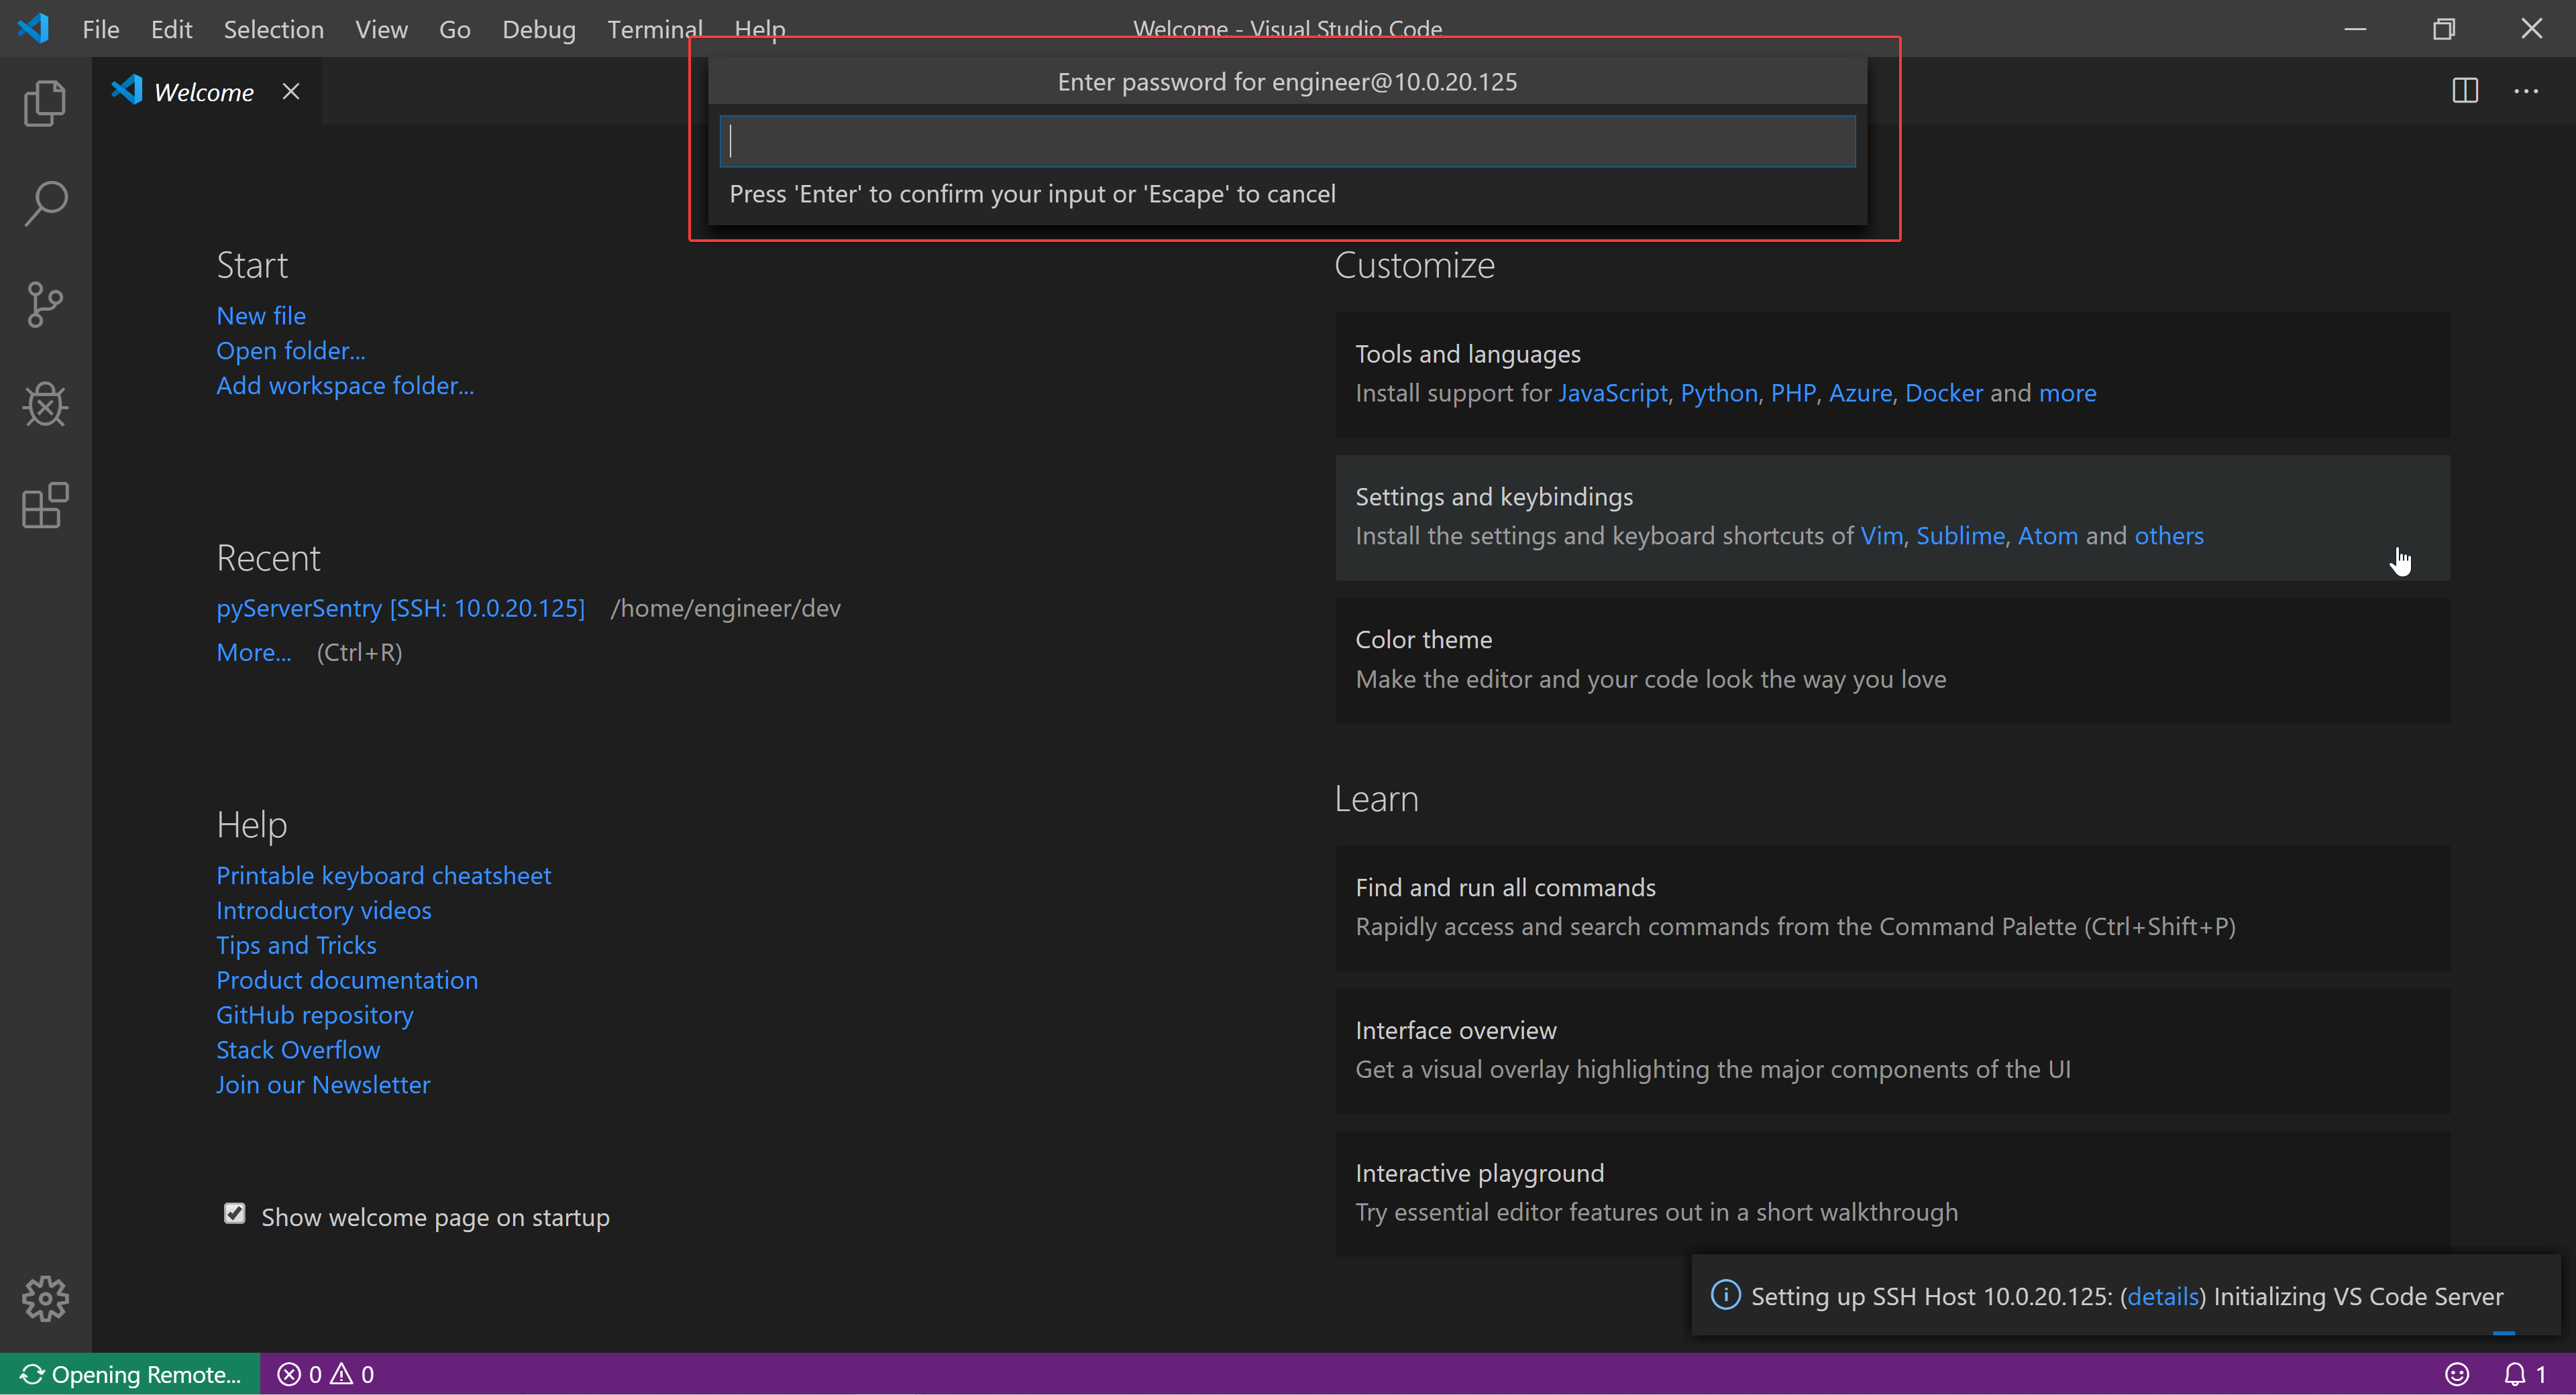Open the Edit menu

(171, 29)
